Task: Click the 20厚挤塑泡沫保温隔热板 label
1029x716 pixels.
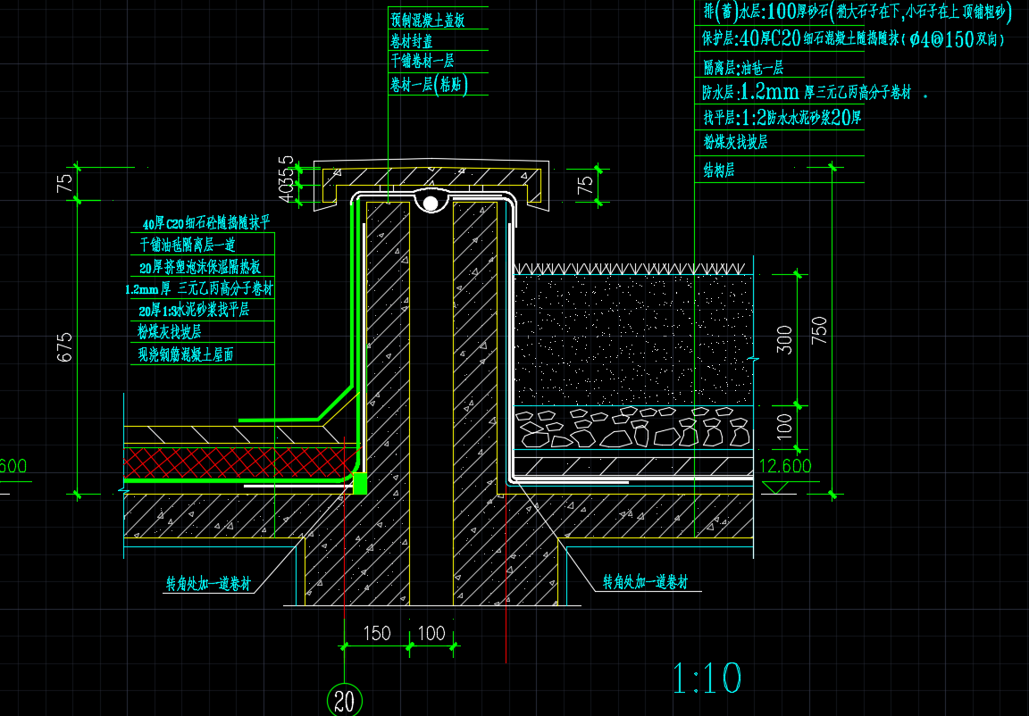Action: (200, 267)
